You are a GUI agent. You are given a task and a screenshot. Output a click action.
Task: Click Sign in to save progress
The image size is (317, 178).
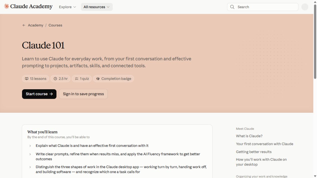[83, 94]
